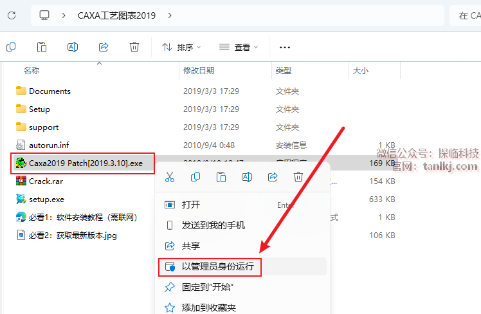This screenshot has height=314, width=481.
Task: Click the toolbar Share icon
Action: [104, 47]
